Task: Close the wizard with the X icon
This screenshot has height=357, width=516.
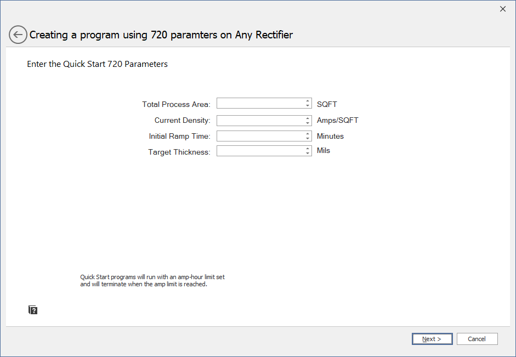Action: click(503, 9)
